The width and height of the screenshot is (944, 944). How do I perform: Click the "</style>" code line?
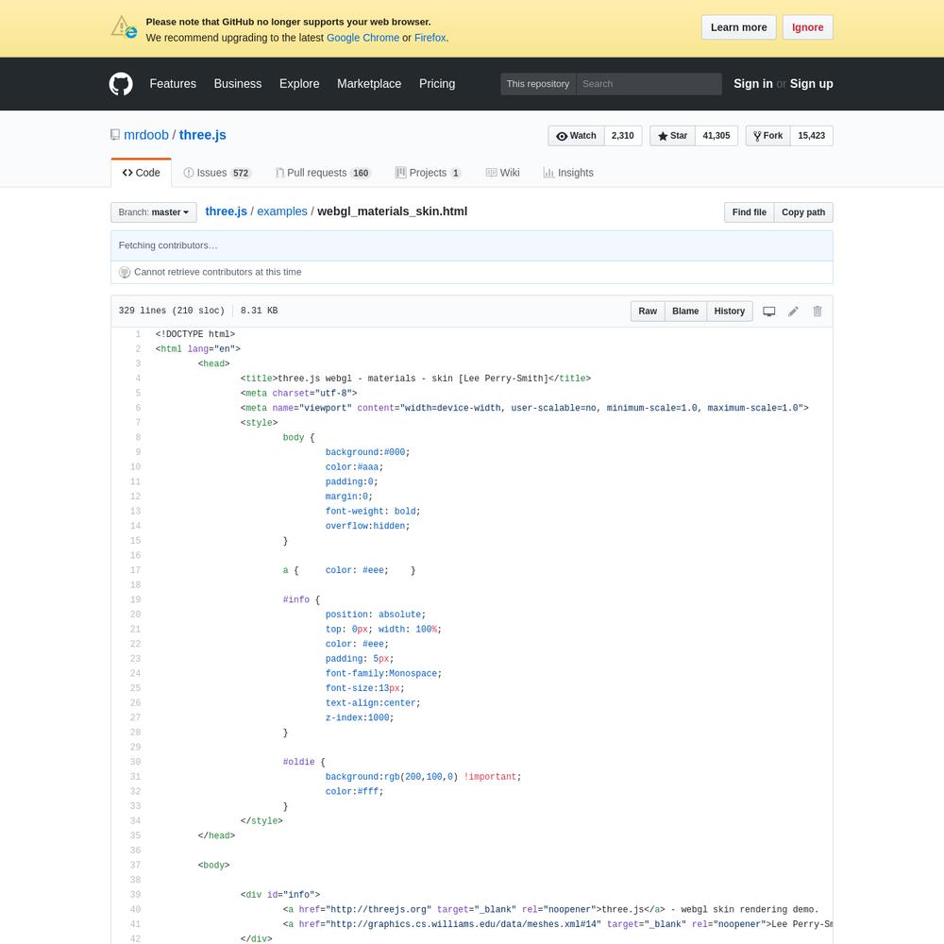pyautogui.click(x=261, y=821)
